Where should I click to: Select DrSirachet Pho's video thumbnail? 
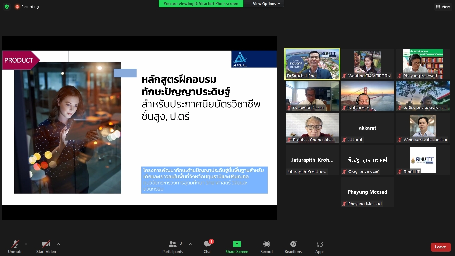tap(312, 64)
